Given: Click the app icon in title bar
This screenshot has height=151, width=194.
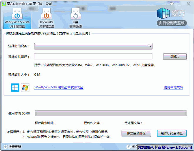Looking at the screenshot, I should [x=4, y=4].
